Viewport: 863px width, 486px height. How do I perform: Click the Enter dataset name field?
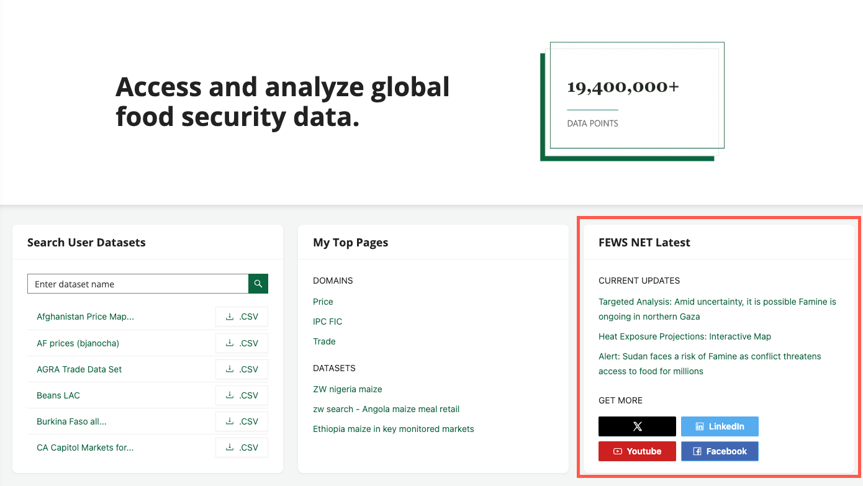(x=138, y=284)
